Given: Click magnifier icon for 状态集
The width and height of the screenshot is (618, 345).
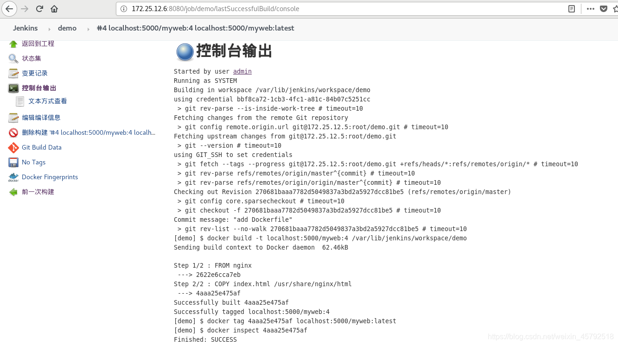Looking at the screenshot, I should coord(13,58).
